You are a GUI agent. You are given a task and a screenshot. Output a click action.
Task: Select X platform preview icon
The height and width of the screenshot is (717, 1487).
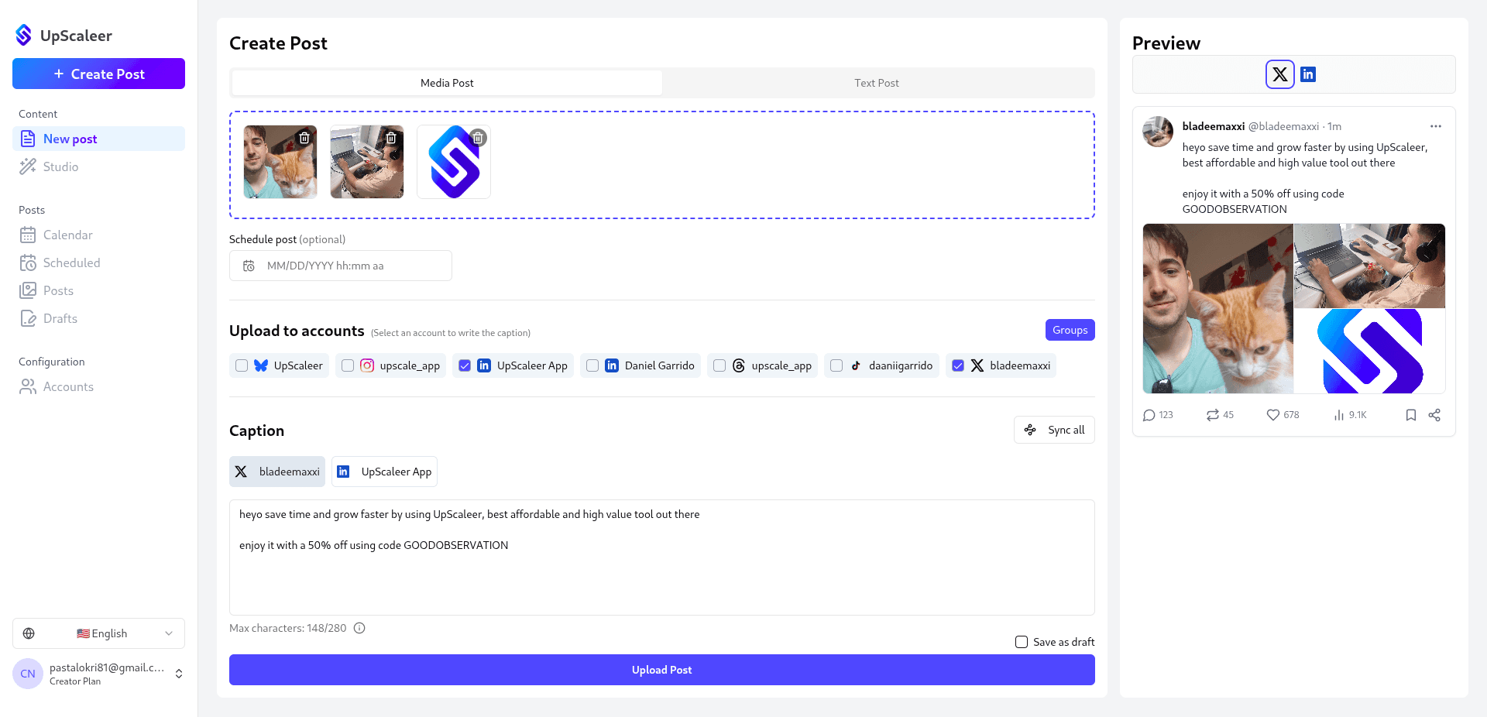[x=1280, y=74]
